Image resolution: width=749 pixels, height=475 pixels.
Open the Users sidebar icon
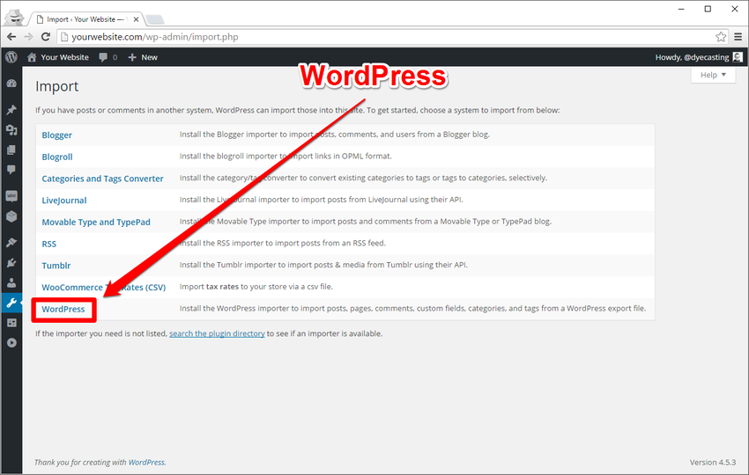pos(11,283)
